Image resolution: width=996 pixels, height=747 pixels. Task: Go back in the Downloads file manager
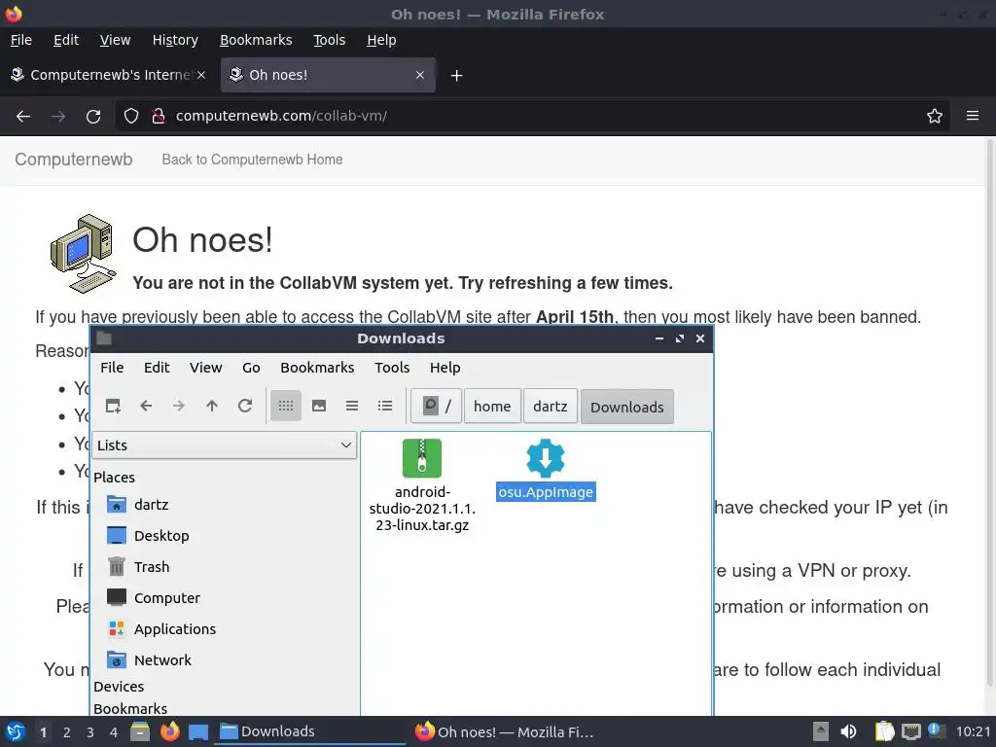click(146, 406)
